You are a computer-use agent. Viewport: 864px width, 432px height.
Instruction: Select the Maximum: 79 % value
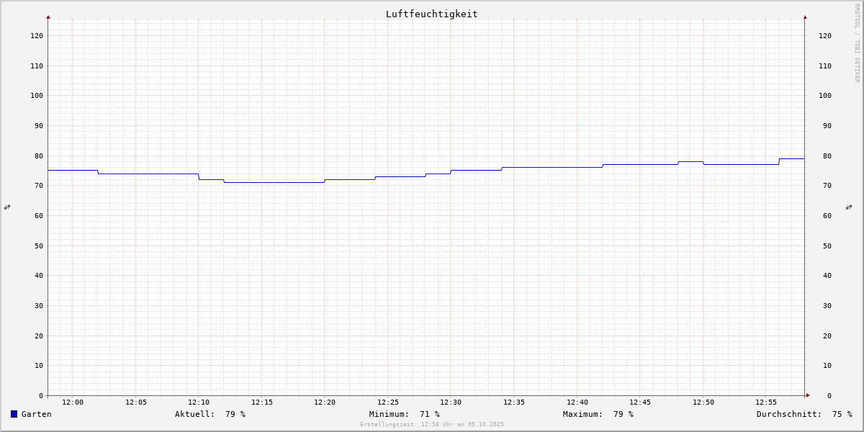[x=598, y=414]
